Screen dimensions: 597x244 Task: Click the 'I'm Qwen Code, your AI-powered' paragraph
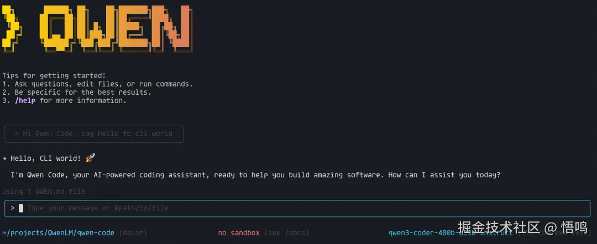tap(255, 175)
